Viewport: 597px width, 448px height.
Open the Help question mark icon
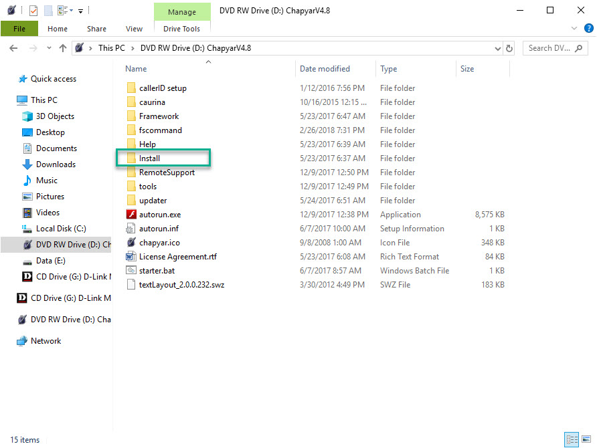(588, 28)
